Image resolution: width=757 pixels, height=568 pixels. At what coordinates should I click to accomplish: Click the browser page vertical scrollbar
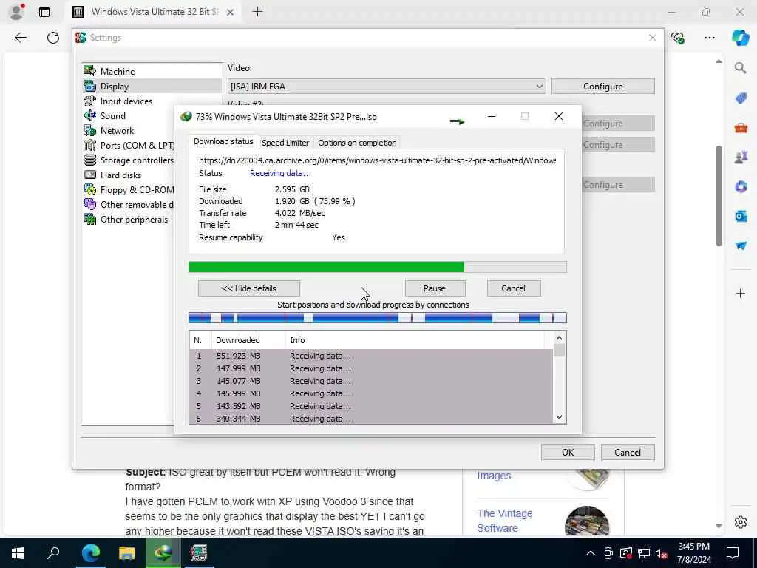(x=719, y=195)
